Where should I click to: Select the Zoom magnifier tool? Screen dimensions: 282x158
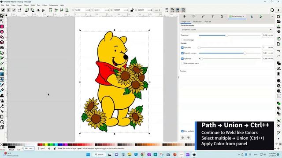pyautogui.click(x=2, y=122)
